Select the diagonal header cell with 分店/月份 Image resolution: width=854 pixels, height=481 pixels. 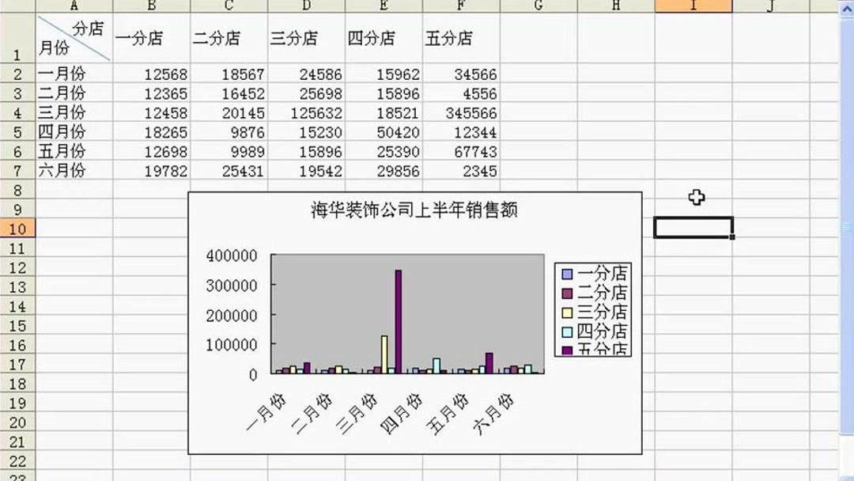tap(74, 37)
